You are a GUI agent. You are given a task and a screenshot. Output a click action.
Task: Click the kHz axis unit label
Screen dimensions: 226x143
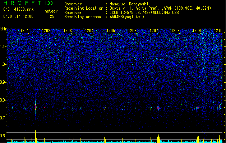(x=3, y=29)
